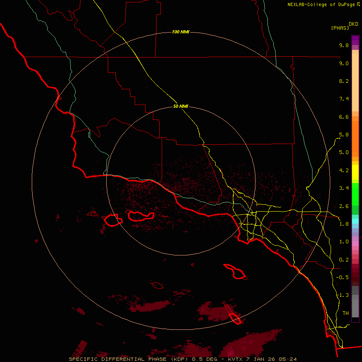
Task: Click the 6.6 scale value
Action: click(344, 117)
